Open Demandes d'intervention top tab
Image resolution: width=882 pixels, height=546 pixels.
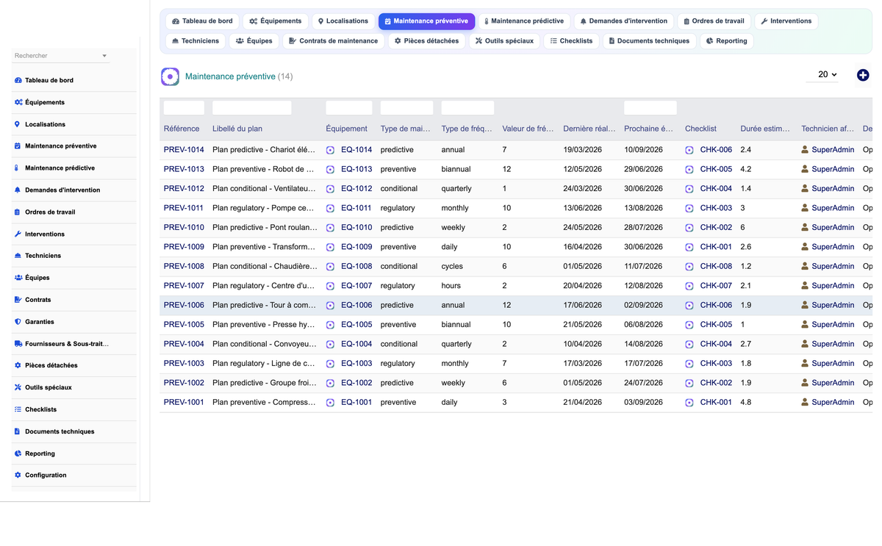pos(623,21)
